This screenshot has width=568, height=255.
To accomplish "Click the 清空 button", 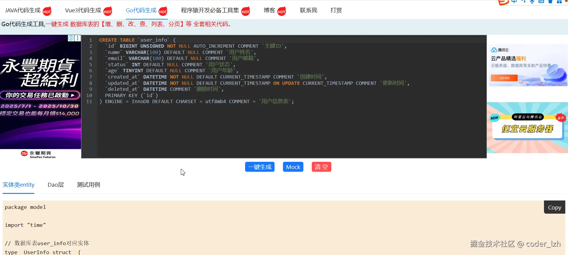I will click(x=321, y=167).
